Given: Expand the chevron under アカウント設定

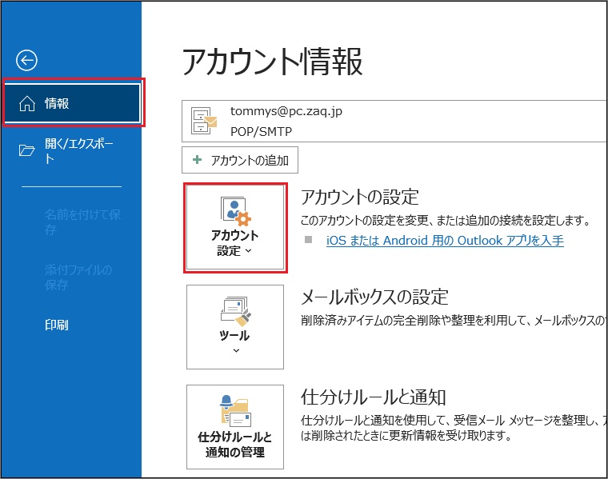Looking at the screenshot, I should coord(248,251).
